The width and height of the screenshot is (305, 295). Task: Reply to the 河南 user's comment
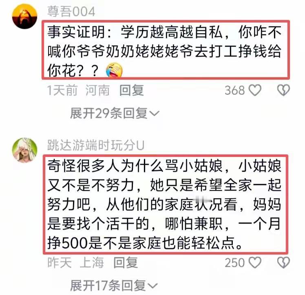click(132, 90)
